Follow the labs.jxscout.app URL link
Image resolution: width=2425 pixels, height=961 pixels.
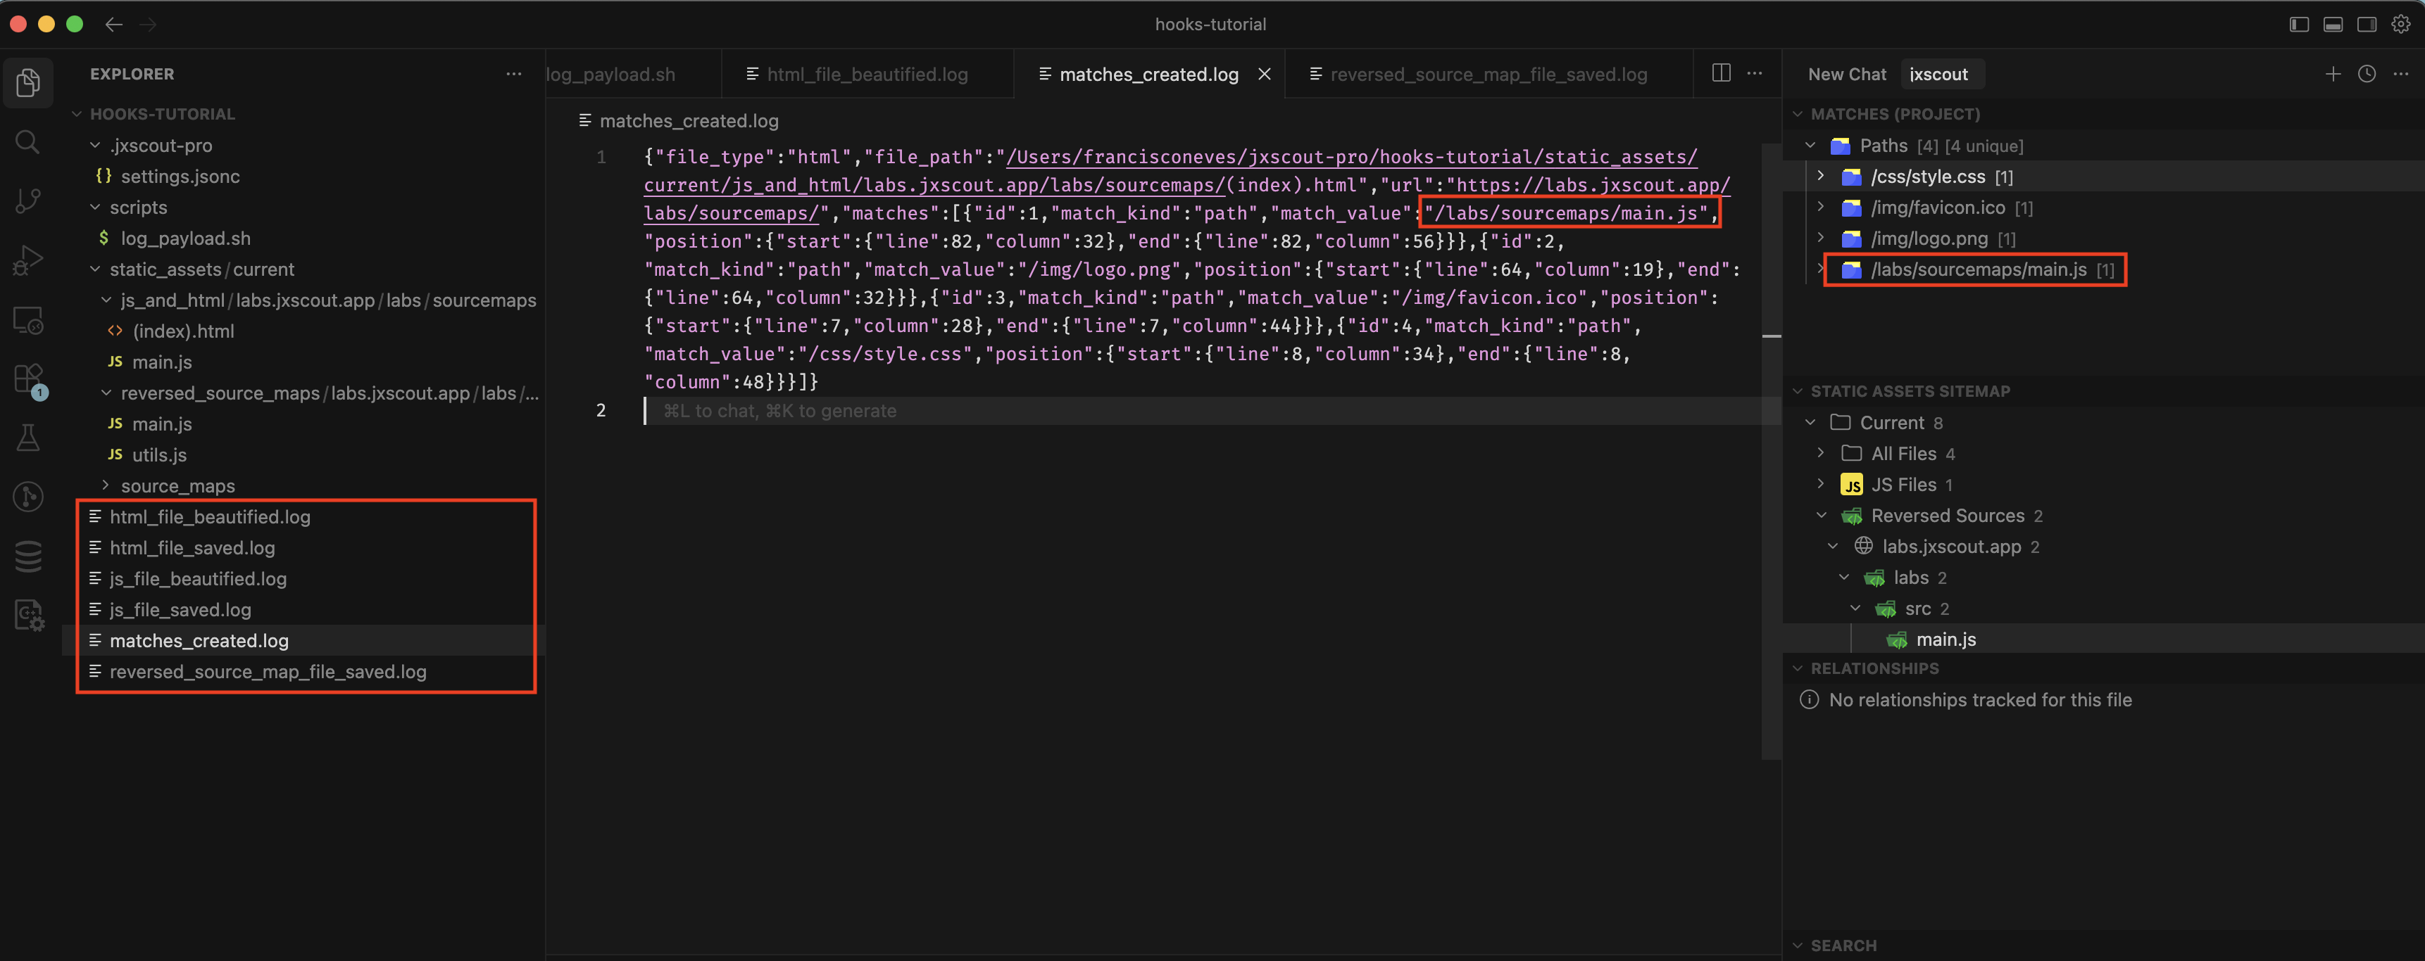1593,185
